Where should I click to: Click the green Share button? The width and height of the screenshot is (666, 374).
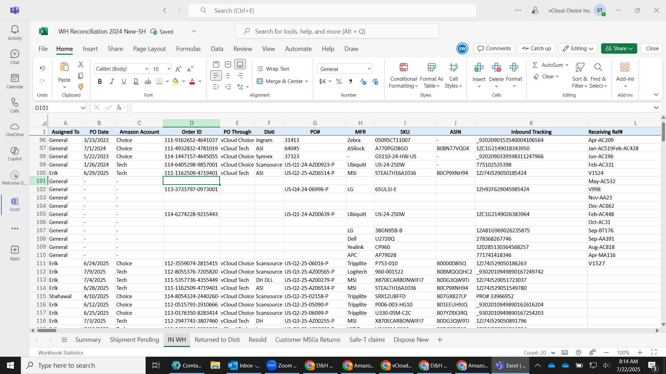(619, 48)
